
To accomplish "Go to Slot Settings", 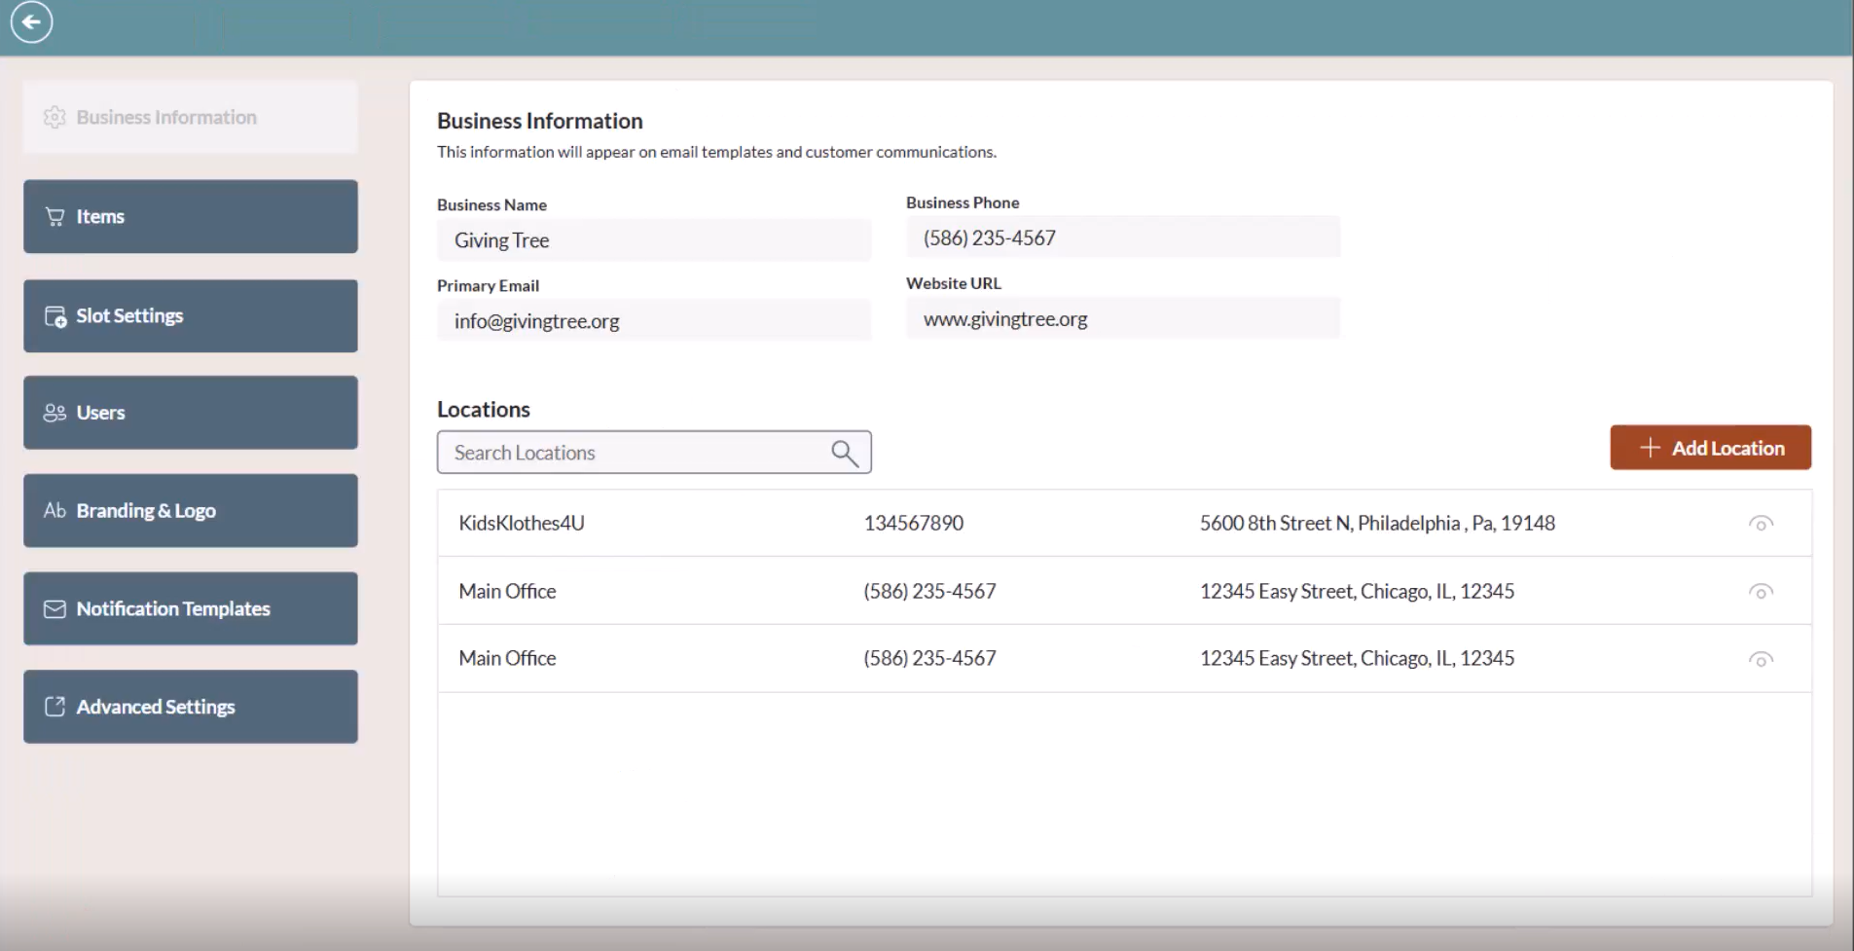I will (191, 316).
